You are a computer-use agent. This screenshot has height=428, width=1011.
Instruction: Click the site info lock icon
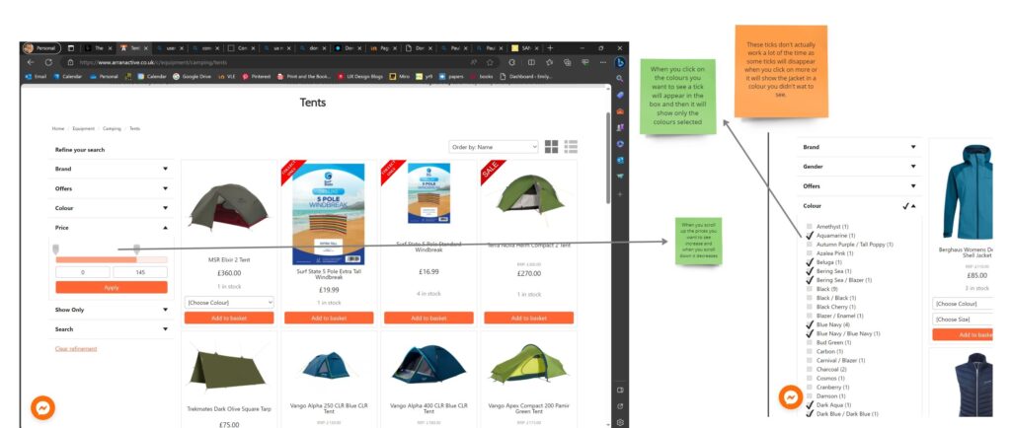click(x=70, y=62)
